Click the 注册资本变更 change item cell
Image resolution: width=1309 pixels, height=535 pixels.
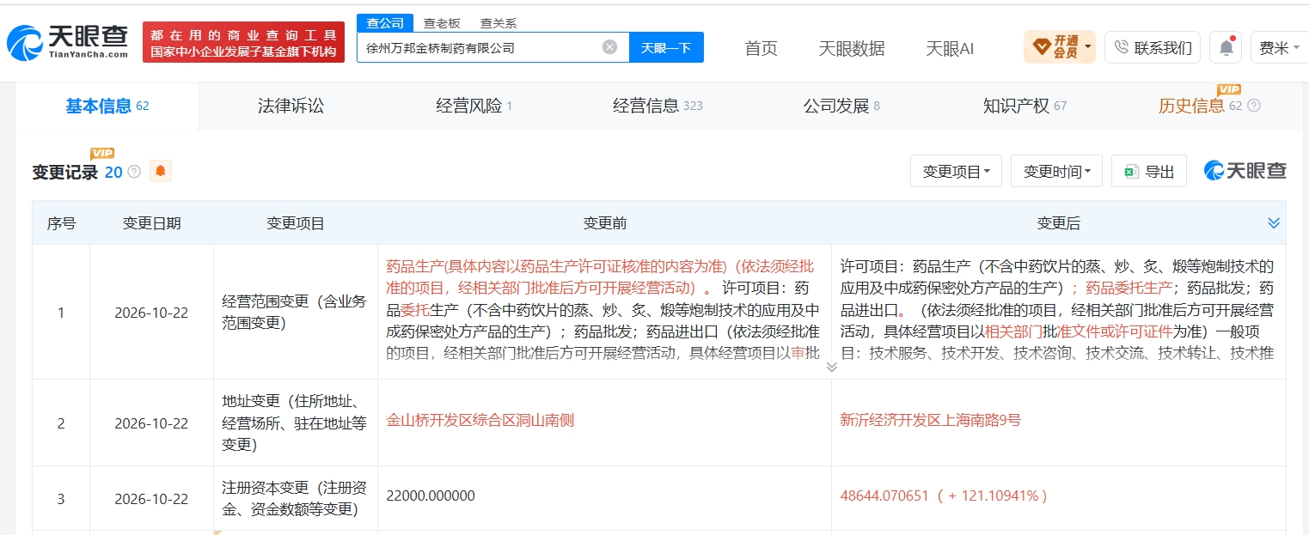(x=295, y=498)
